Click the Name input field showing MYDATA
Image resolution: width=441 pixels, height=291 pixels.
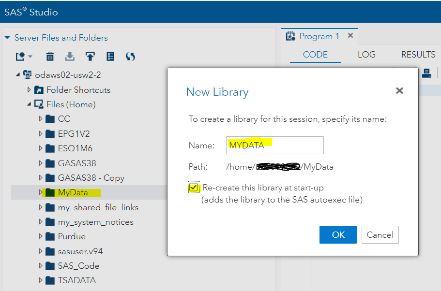tap(274, 145)
